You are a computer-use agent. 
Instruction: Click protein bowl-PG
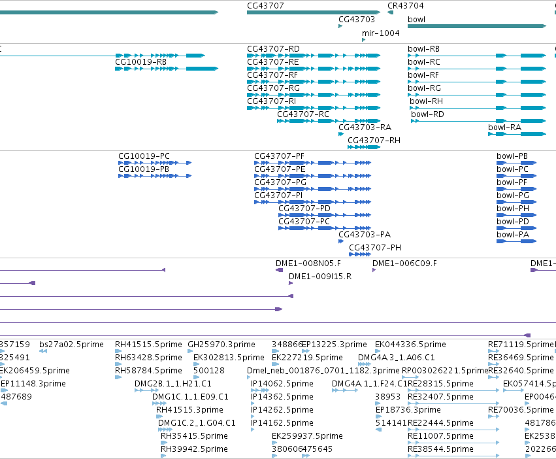(517, 202)
